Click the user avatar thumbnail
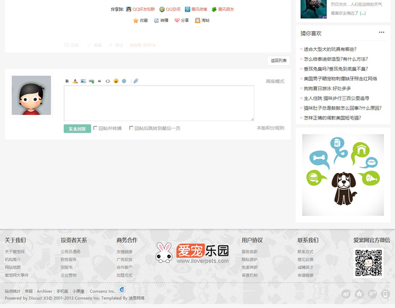 (31, 95)
